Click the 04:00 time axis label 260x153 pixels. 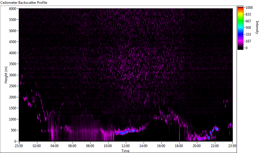(x=54, y=146)
